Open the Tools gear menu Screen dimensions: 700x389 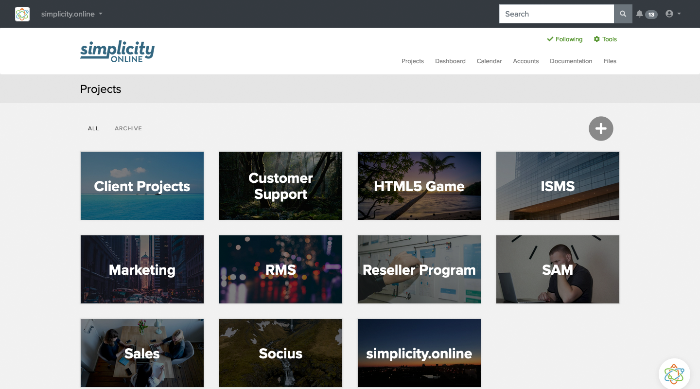(x=605, y=39)
